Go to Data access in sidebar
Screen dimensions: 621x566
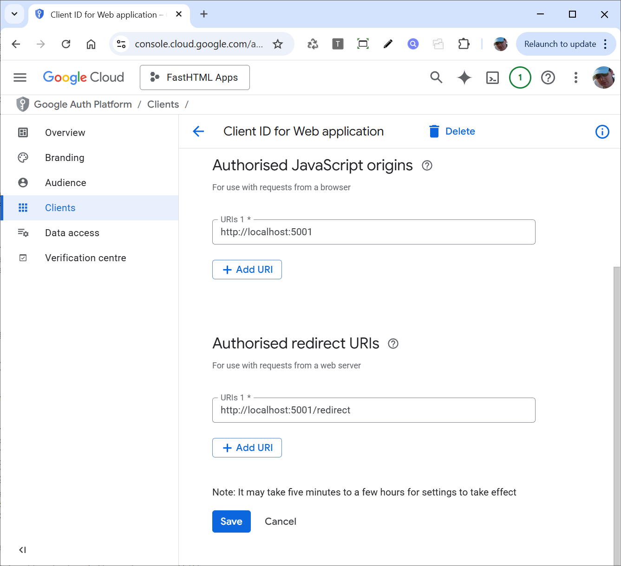[72, 233]
